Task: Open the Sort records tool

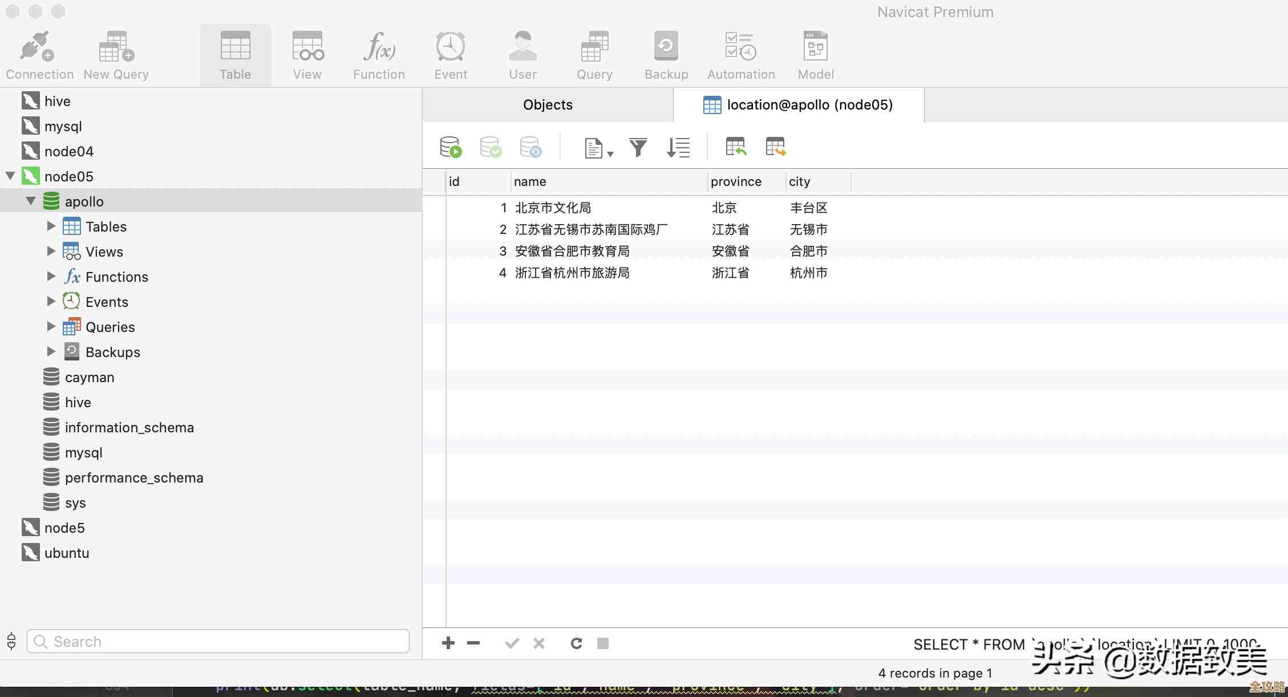Action: click(x=678, y=147)
